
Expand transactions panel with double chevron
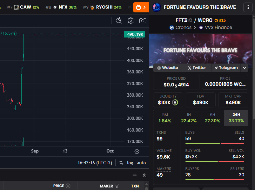coord(144,175)
